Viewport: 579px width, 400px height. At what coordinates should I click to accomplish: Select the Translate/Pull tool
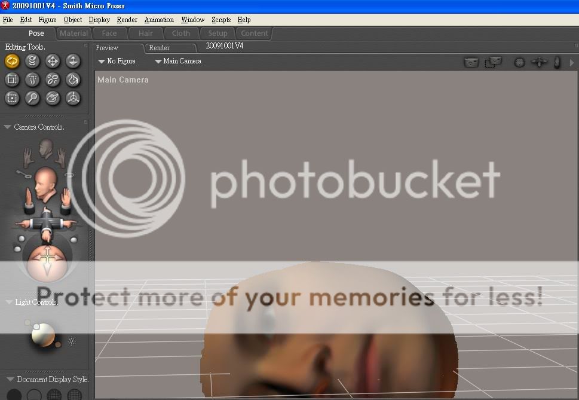pyautogui.click(x=53, y=61)
